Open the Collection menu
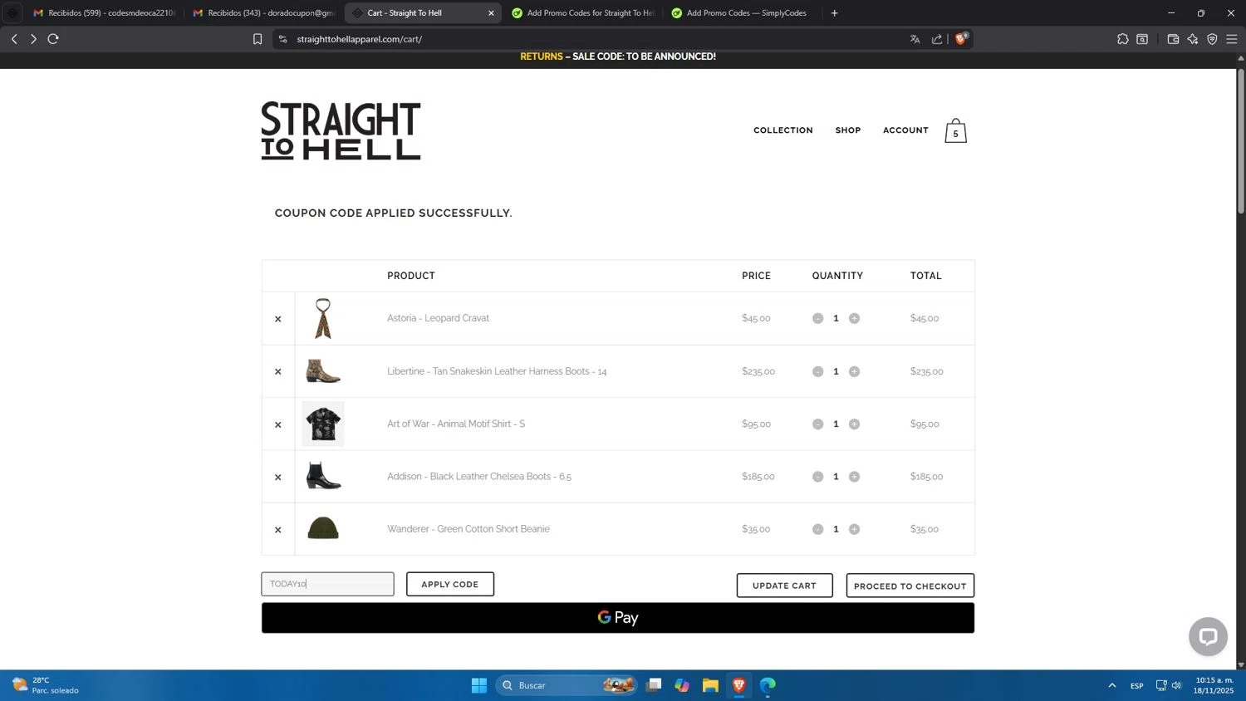 [783, 130]
